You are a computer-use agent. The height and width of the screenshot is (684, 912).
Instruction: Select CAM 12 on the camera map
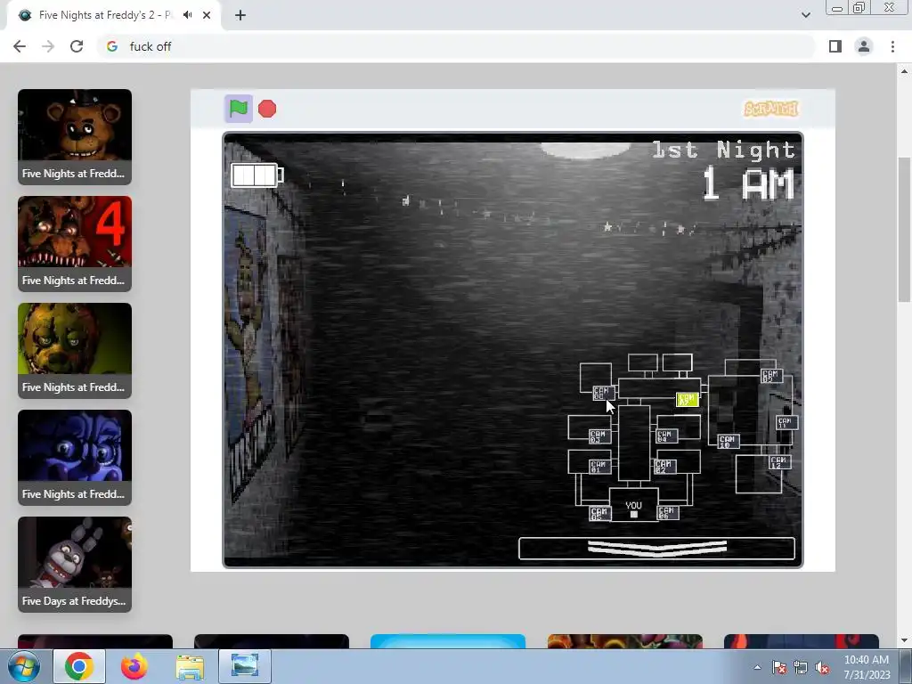point(779,462)
